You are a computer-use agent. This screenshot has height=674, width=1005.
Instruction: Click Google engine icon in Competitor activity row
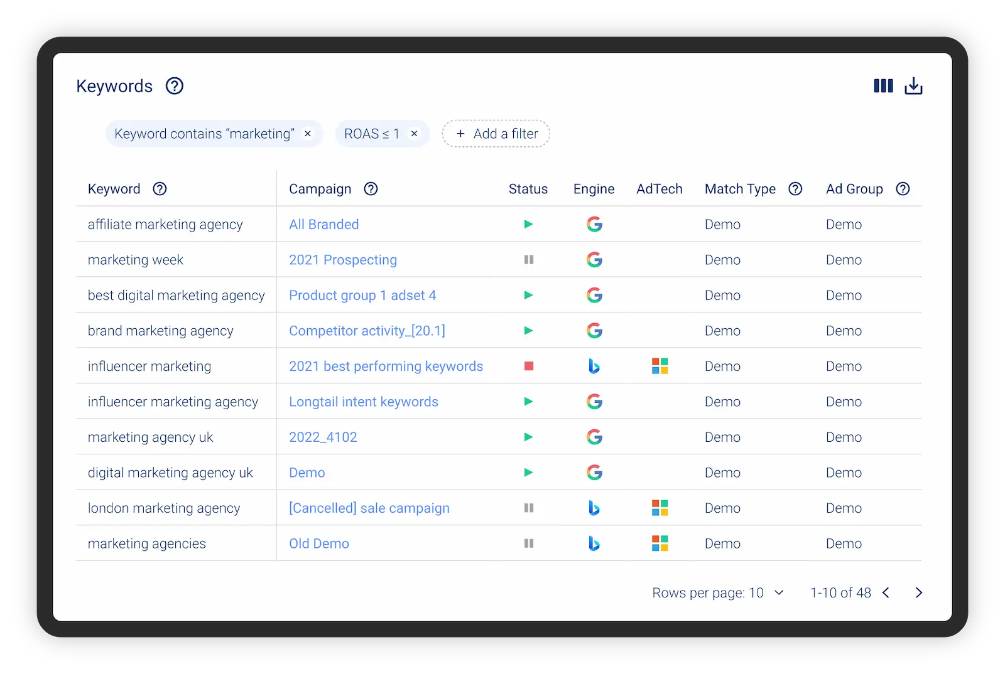pos(594,331)
